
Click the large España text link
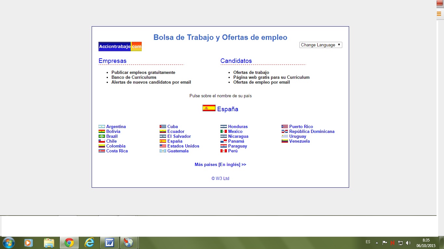click(x=228, y=109)
